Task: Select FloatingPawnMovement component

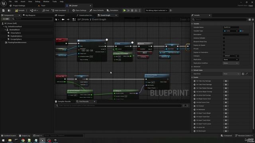Action: 17,43
